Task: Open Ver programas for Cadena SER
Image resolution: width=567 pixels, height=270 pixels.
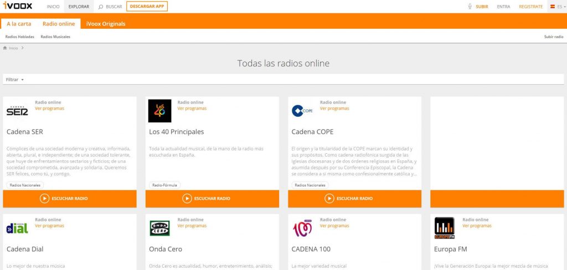Action: tap(49, 108)
